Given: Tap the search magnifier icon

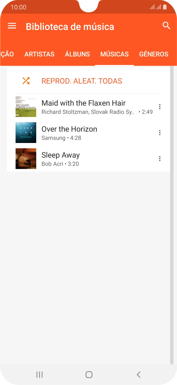Looking at the screenshot, I should pos(166,26).
